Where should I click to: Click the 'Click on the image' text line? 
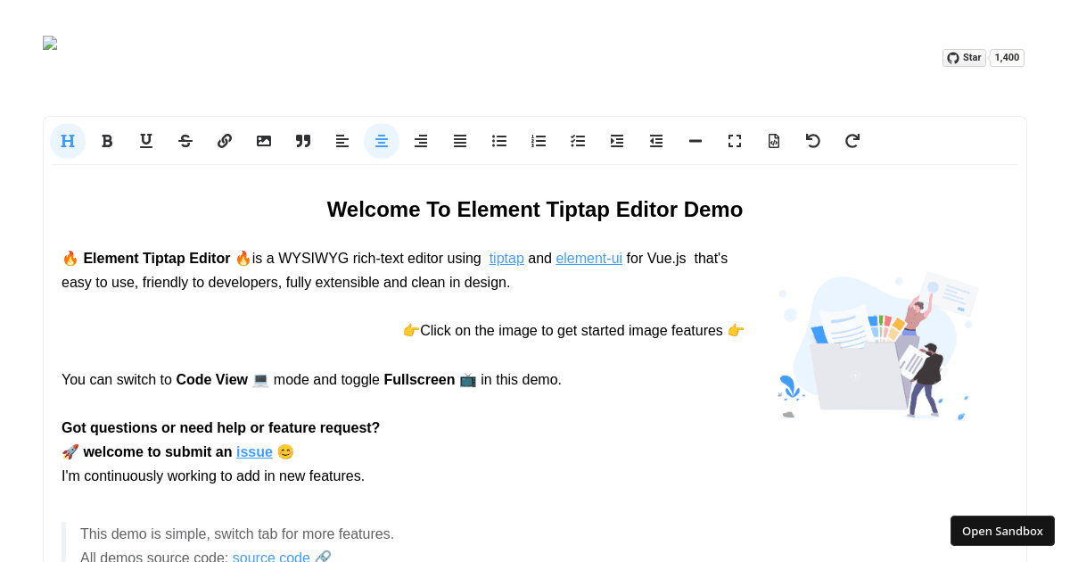tap(573, 331)
